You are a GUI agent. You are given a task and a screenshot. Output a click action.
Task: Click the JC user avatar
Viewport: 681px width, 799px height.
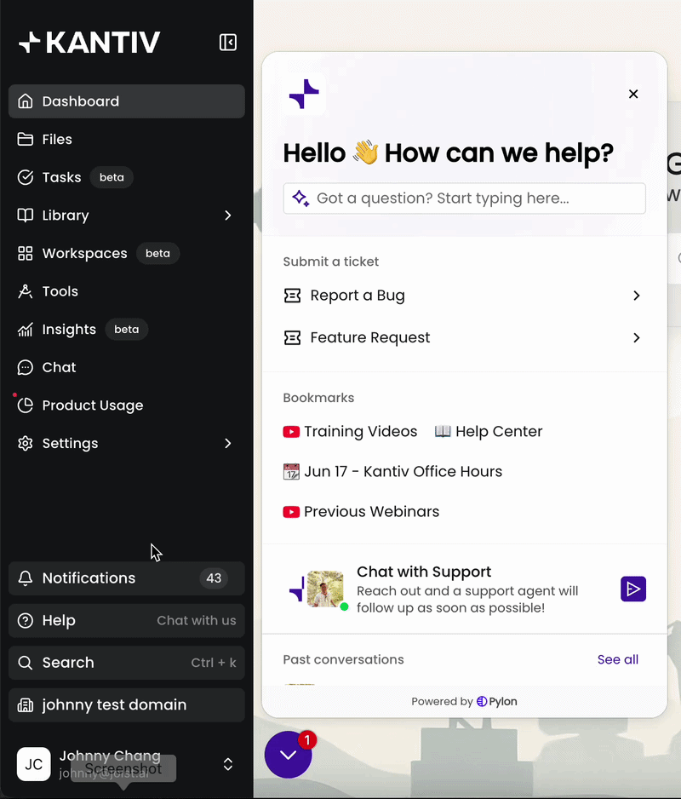(x=33, y=764)
